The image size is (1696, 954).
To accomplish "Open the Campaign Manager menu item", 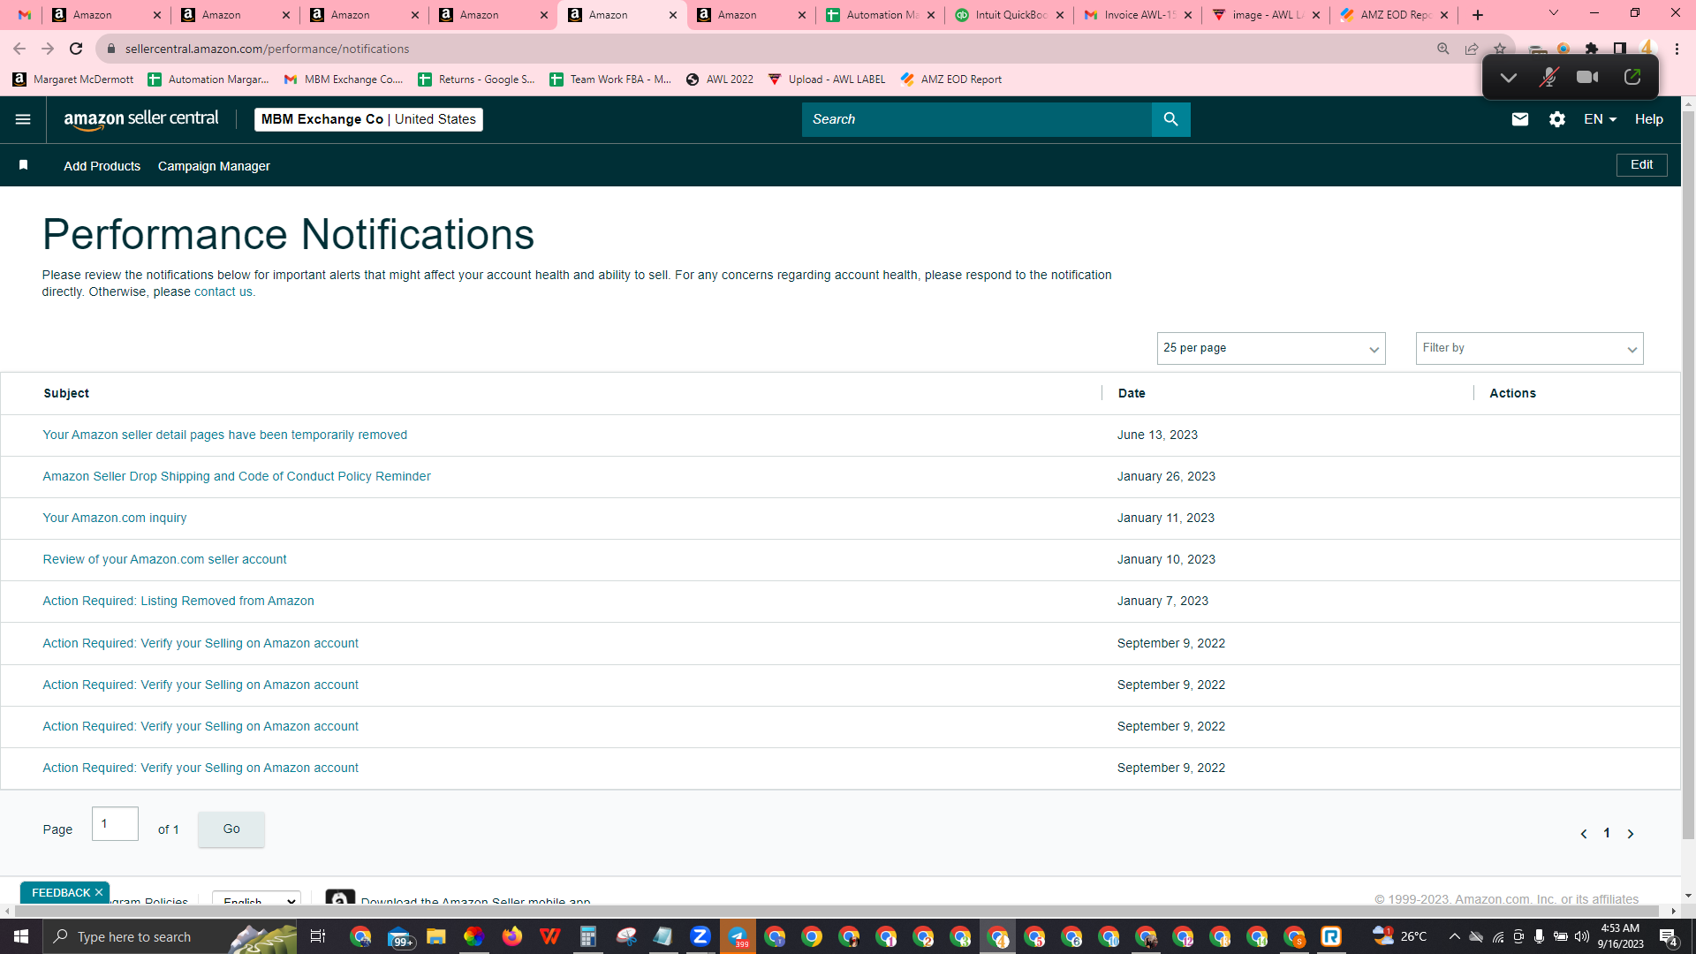I will (x=214, y=166).
